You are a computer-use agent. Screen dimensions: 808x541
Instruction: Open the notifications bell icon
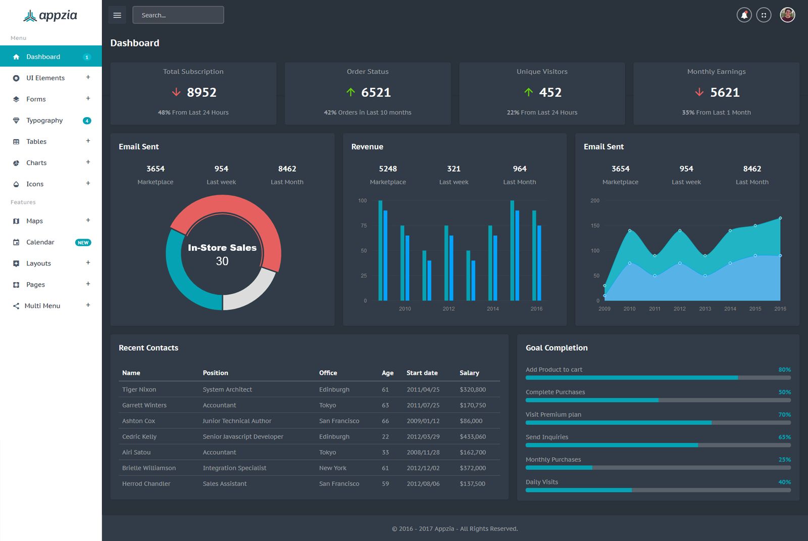point(744,15)
